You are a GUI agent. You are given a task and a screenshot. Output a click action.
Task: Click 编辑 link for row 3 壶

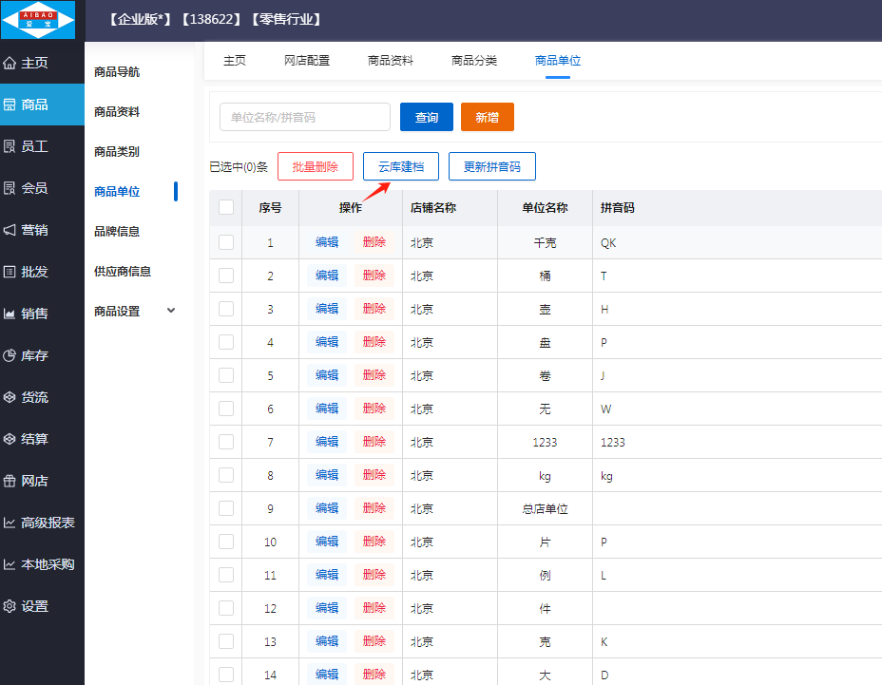pyautogui.click(x=327, y=309)
